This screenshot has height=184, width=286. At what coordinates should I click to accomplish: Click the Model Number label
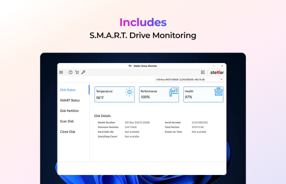[x=106, y=122]
